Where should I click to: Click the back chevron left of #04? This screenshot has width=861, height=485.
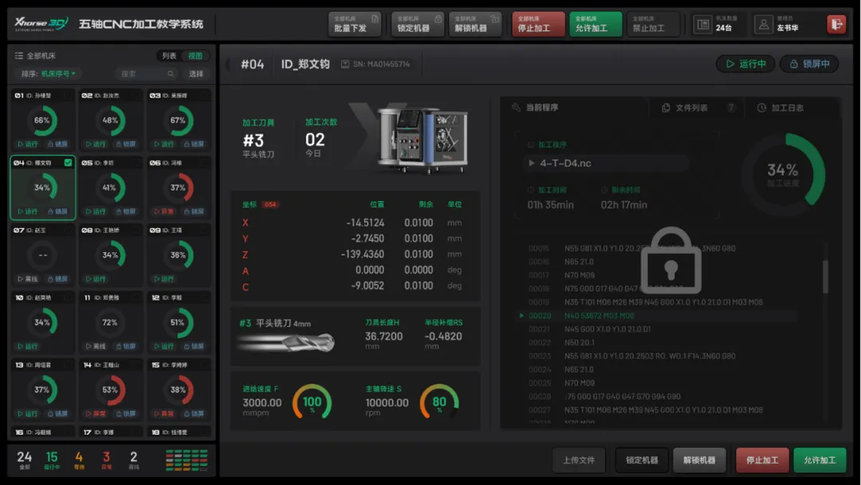(x=227, y=65)
